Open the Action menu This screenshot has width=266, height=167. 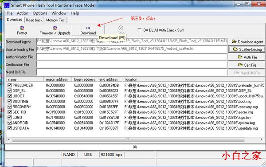(23, 13)
